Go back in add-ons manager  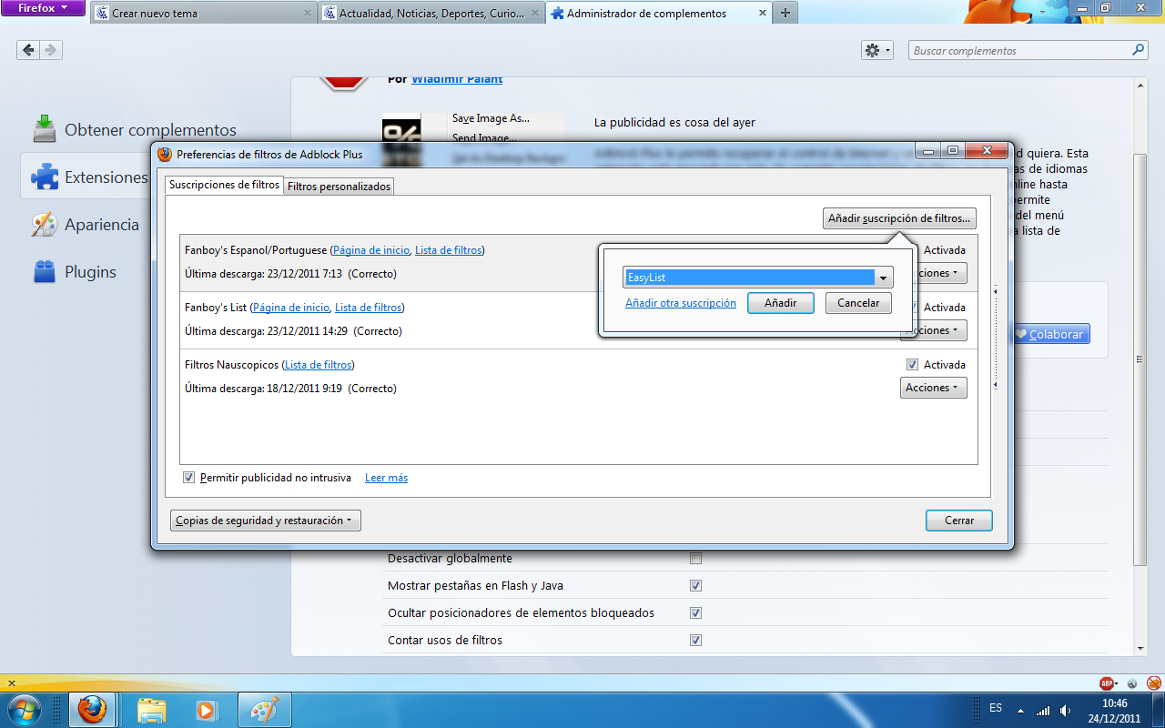pos(28,50)
